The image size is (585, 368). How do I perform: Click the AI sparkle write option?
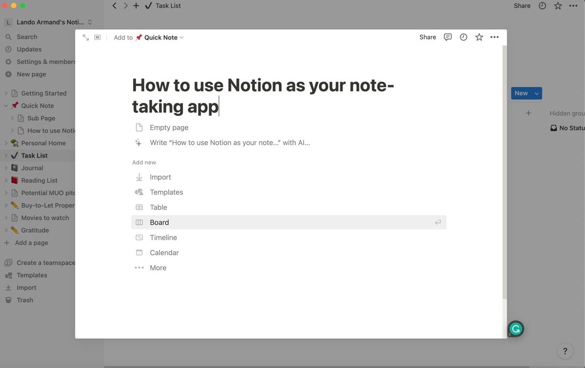click(x=230, y=143)
